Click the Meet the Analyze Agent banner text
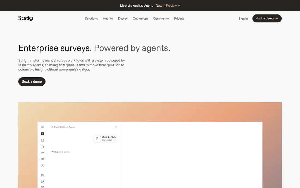Image resolution: width=300 pixels, height=188 pixels. tap(136, 5)
